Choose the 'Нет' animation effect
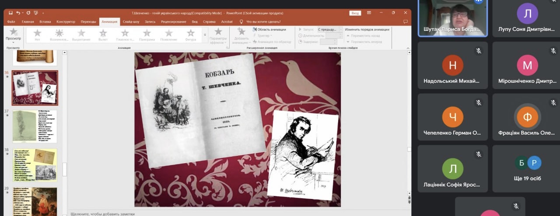 point(37,35)
